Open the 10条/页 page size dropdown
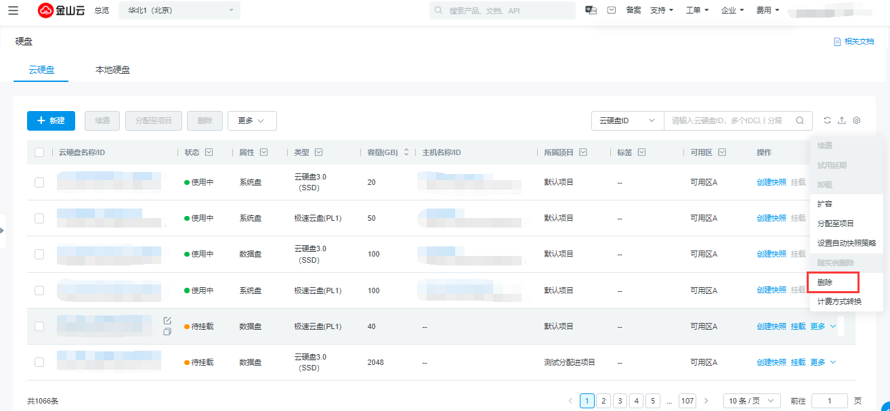 (x=752, y=401)
